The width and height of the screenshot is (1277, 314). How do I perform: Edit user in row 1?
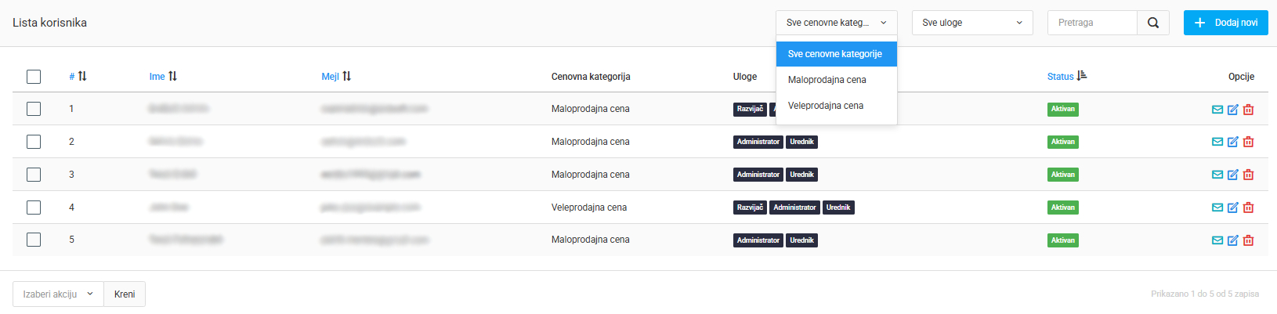coord(1233,110)
